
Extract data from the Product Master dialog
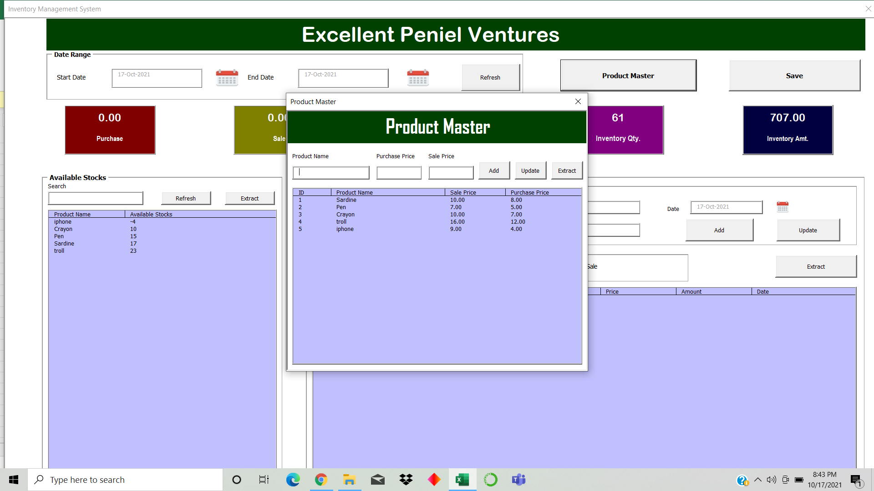tap(566, 170)
